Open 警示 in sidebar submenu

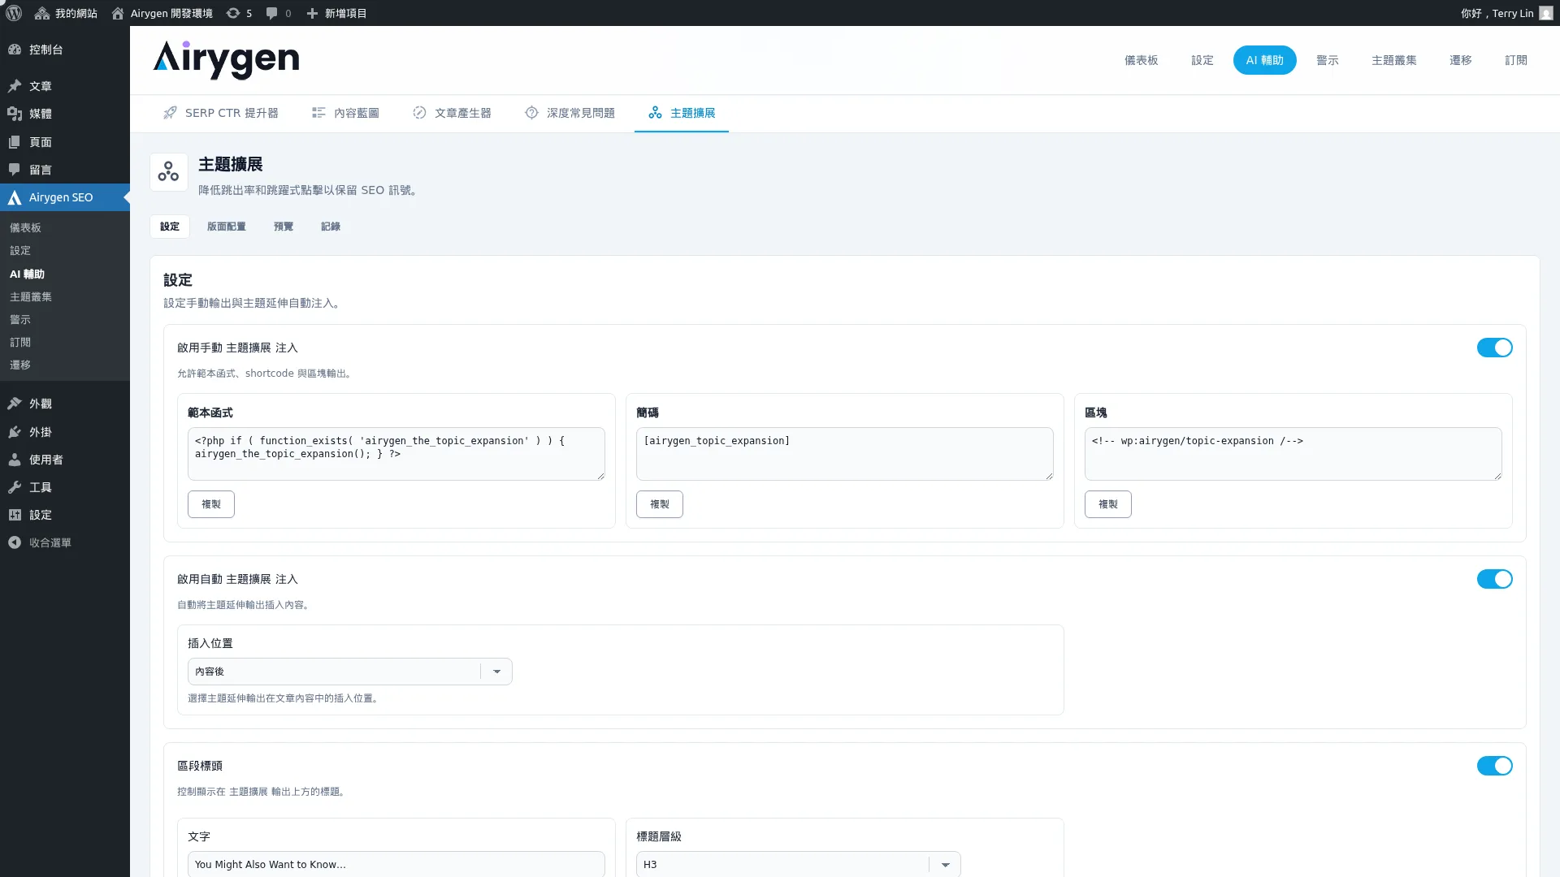tap(20, 320)
